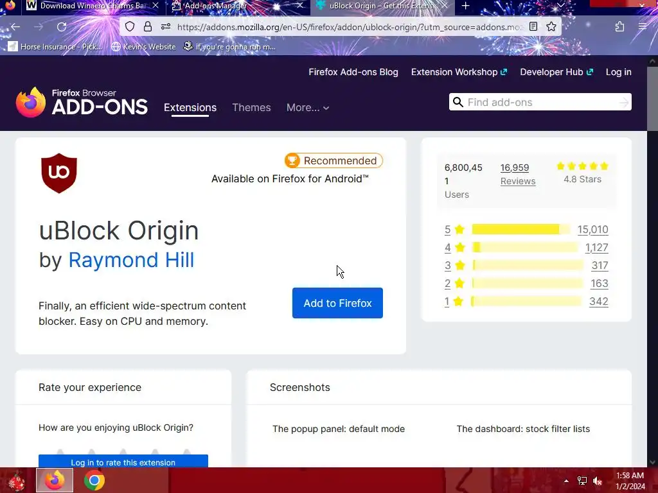Go back using the browser back arrow
The width and height of the screenshot is (658, 493).
pos(15,27)
